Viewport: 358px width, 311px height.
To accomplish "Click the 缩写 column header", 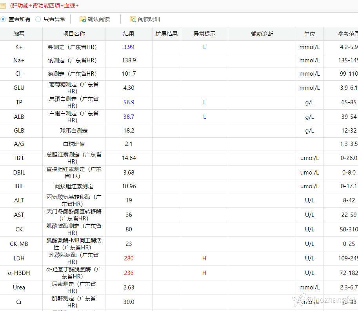I will pyautogui.click(x=19, y=34).
